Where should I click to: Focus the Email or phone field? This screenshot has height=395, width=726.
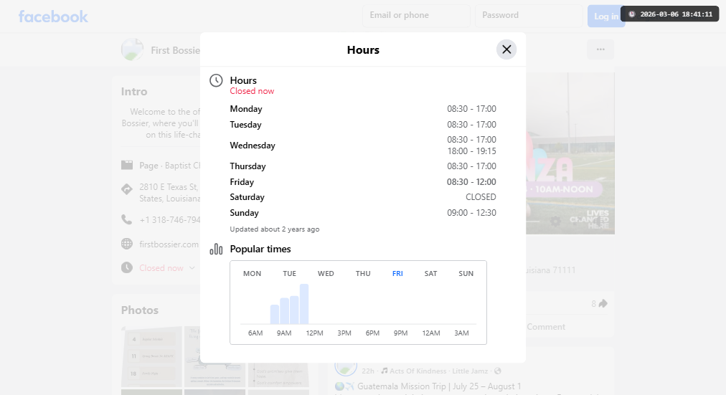[416, 15]
